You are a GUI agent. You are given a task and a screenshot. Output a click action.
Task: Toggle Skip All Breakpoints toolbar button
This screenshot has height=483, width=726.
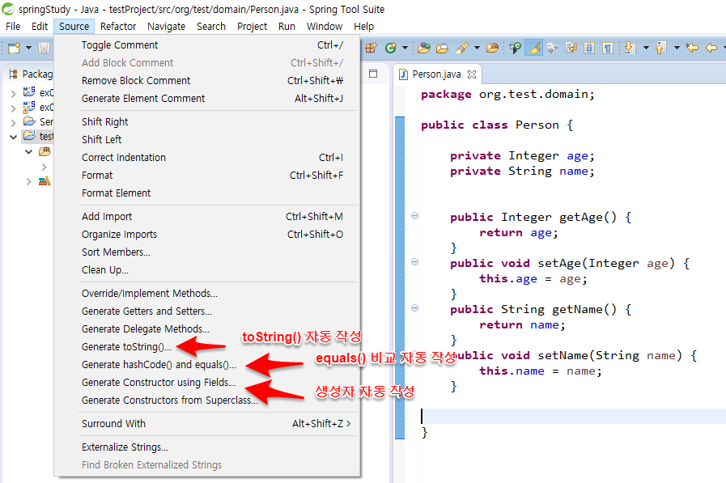[515, 48]
